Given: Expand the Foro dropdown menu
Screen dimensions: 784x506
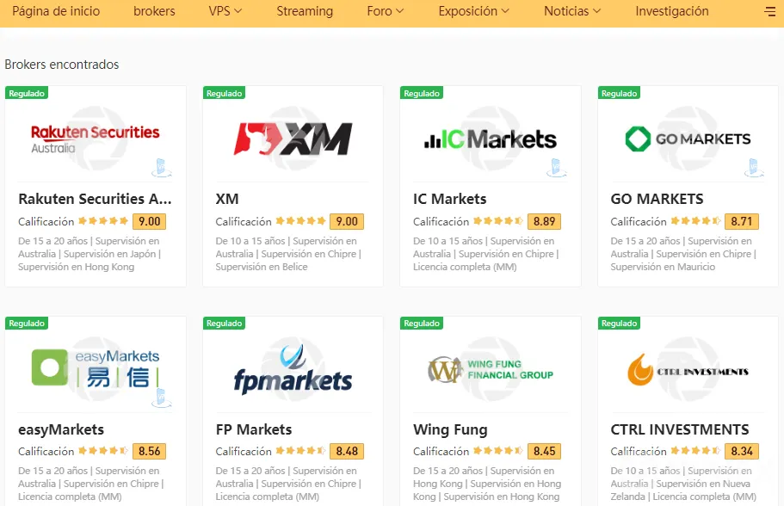Looking at the screenshot, I should [x=385, y=11].
